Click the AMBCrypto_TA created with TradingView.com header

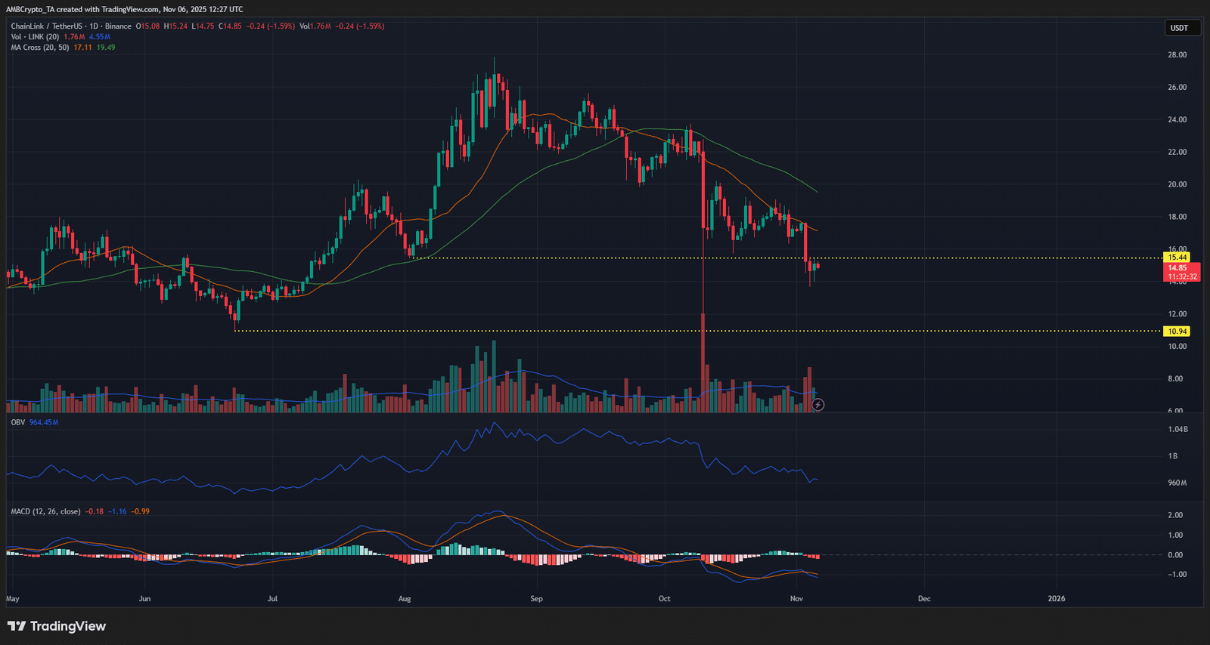(125, 9)
